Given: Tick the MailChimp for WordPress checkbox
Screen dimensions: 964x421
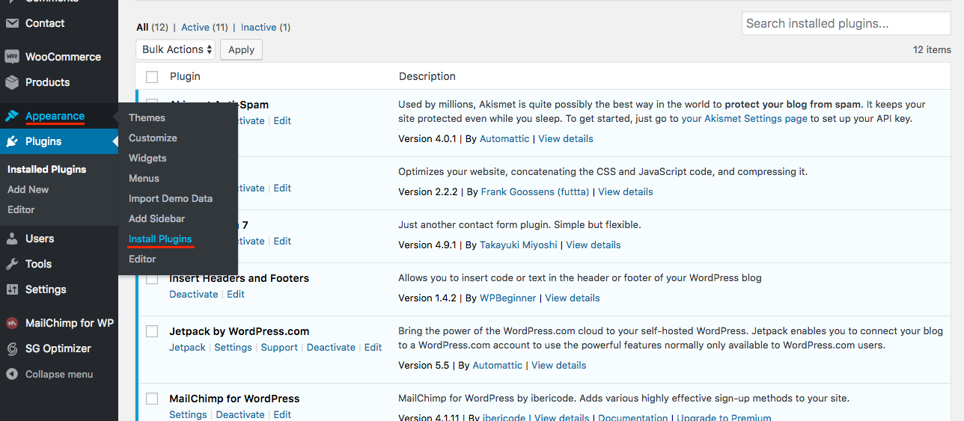Looking at the screenshot, I should 152,399.
